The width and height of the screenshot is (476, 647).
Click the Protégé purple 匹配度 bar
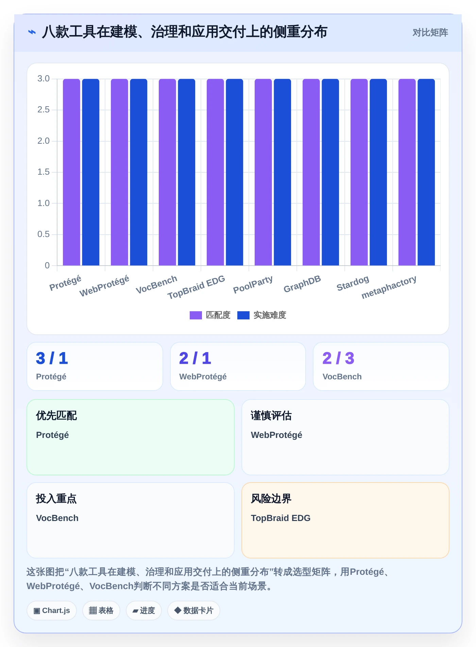click(x=71, y=172)
